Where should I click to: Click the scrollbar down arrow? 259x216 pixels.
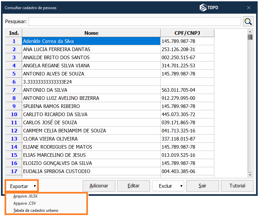(250, 174)
